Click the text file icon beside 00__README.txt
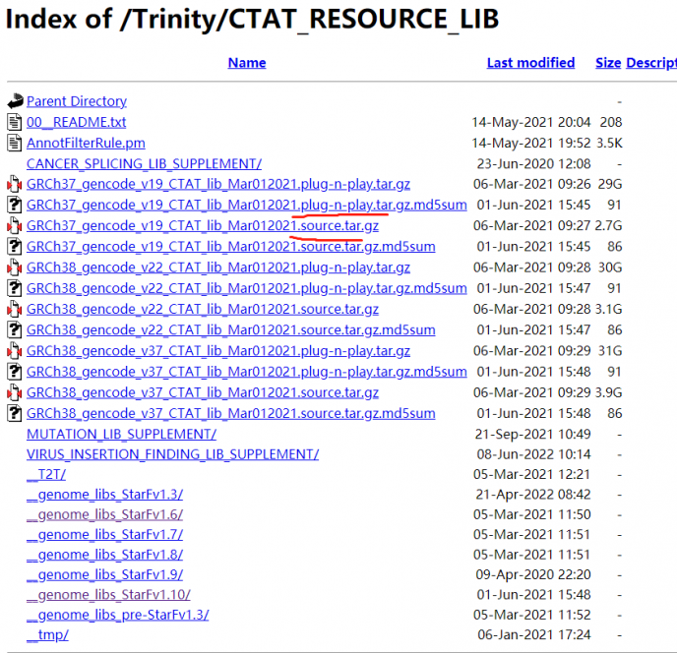The height and width of the screenshot is (653, 677). tap(15, 122)
